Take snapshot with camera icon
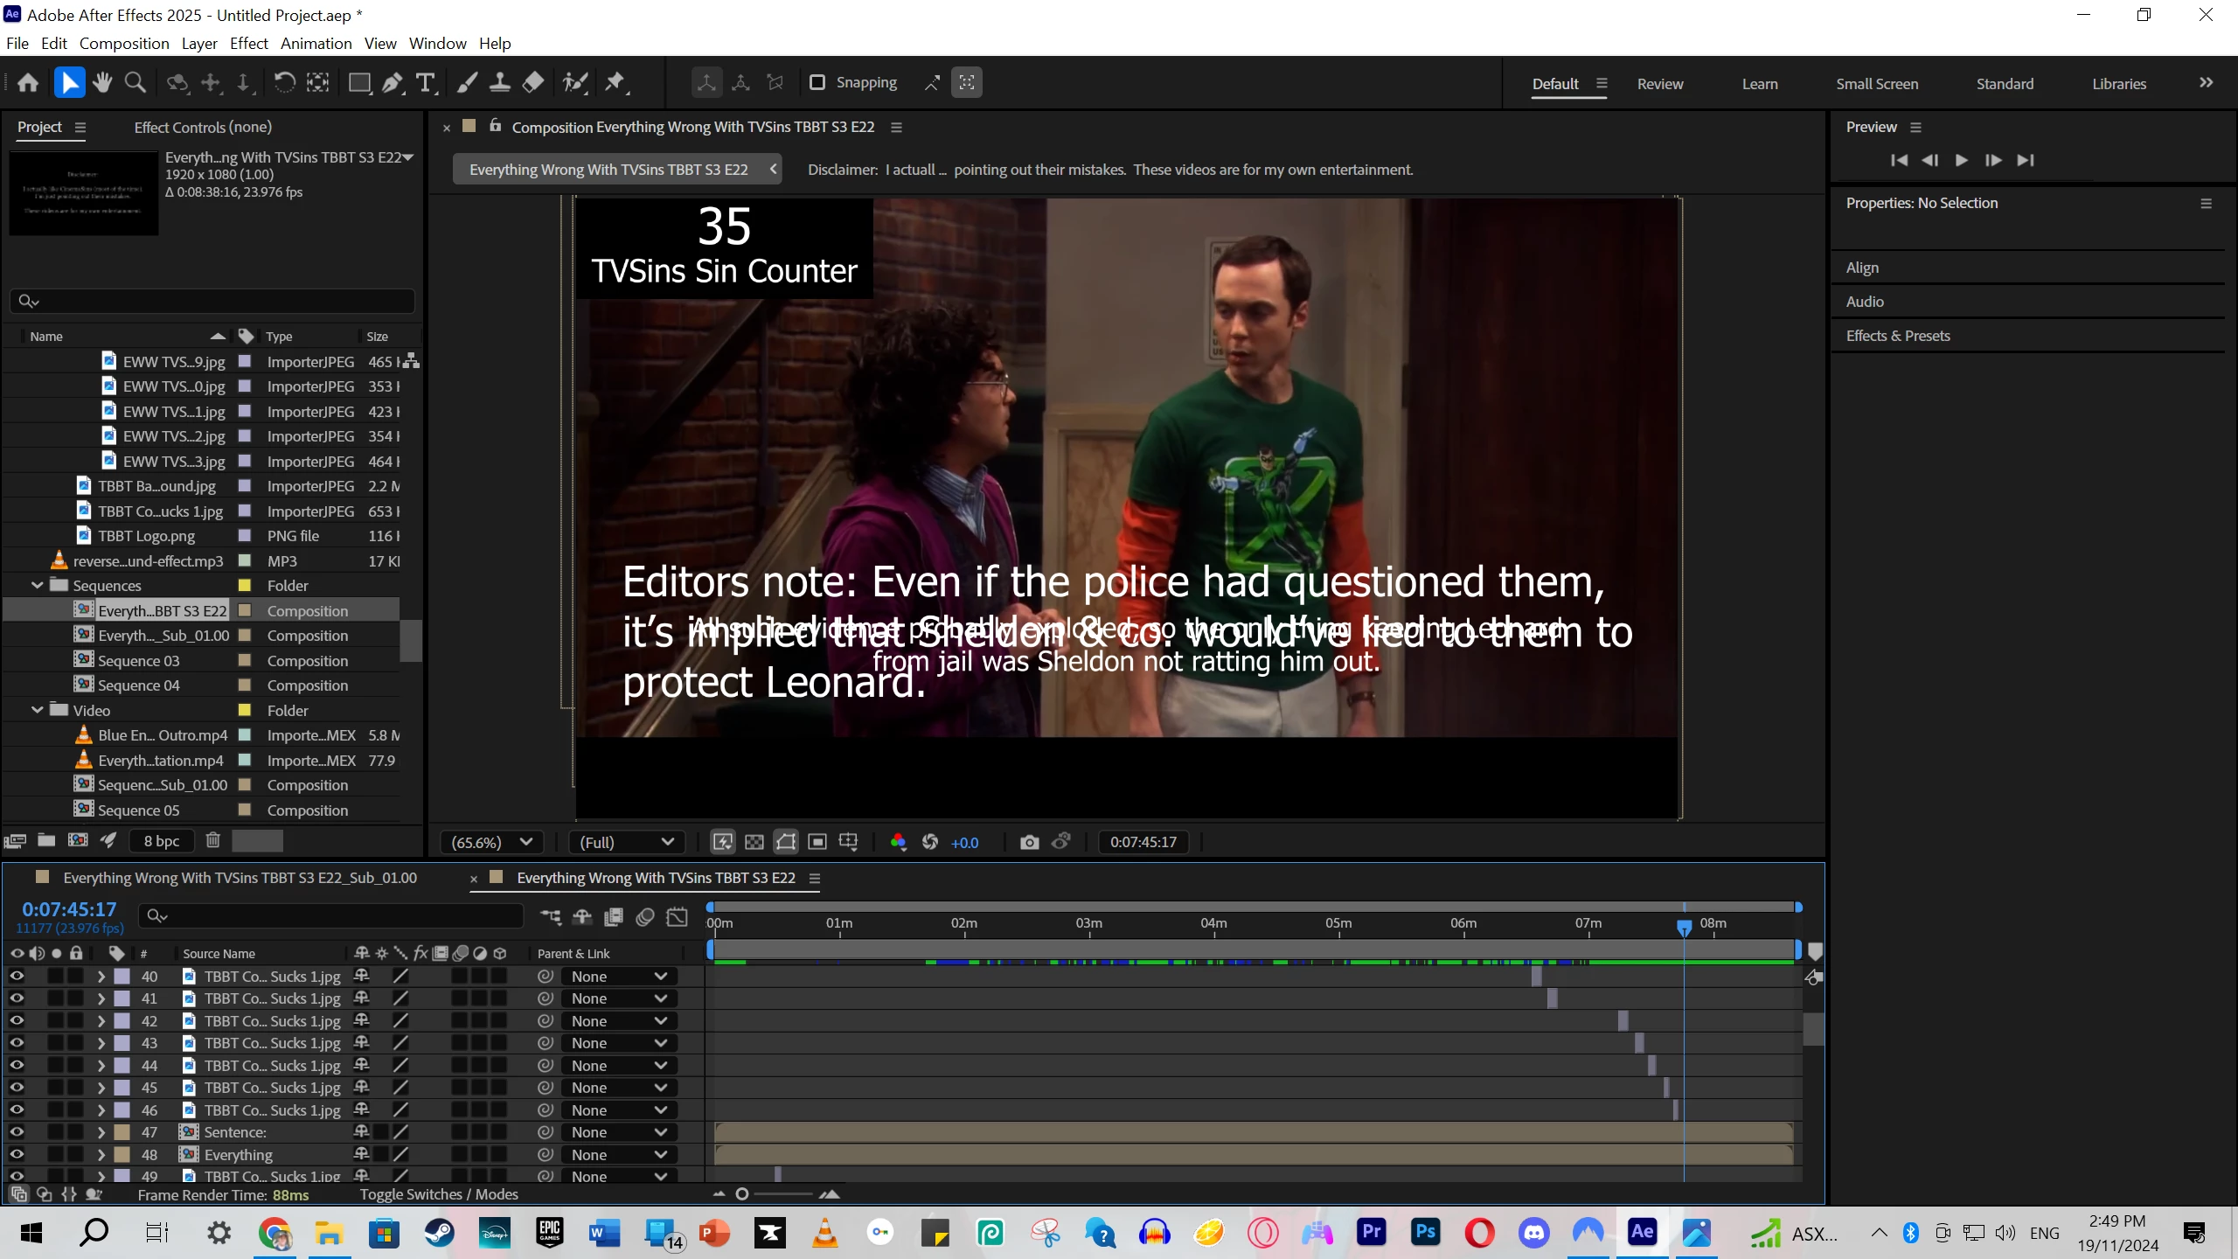2238x1259 pixels. click(x=1029, y=842)
